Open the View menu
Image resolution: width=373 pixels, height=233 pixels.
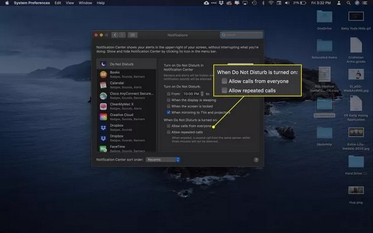[x=70, y=3]
